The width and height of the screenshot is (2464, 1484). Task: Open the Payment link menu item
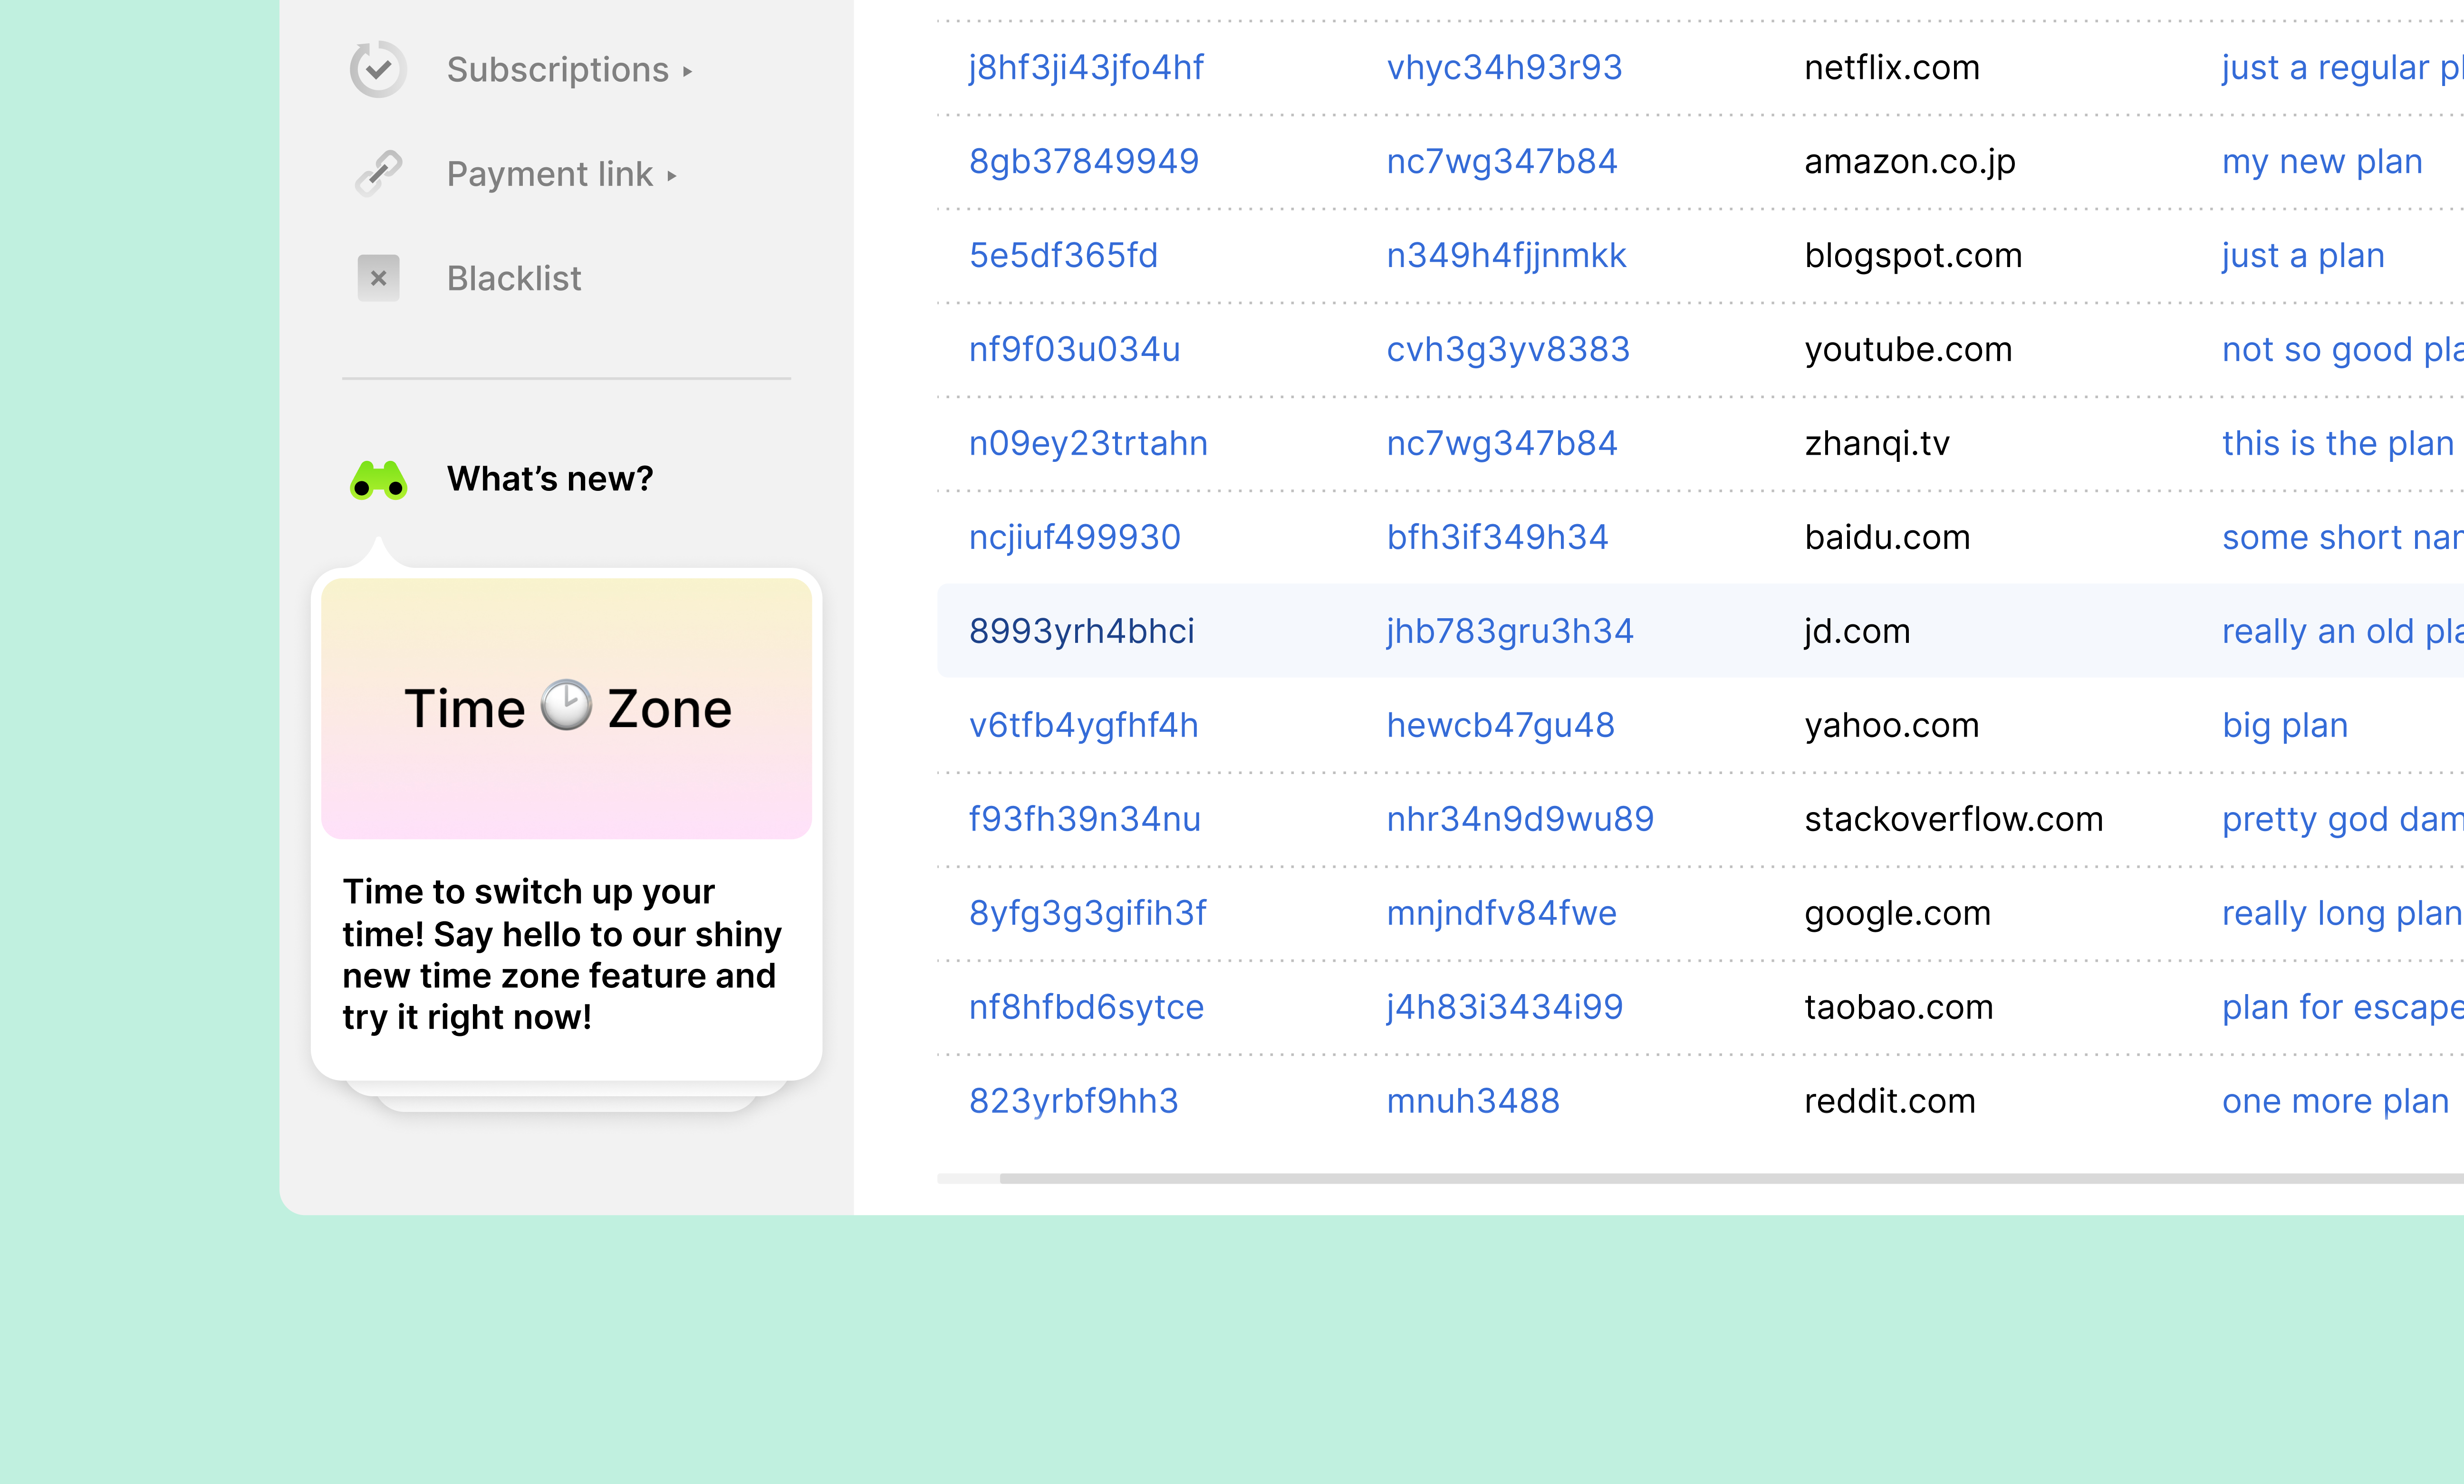pyautogui.click(x=550, y=174)
